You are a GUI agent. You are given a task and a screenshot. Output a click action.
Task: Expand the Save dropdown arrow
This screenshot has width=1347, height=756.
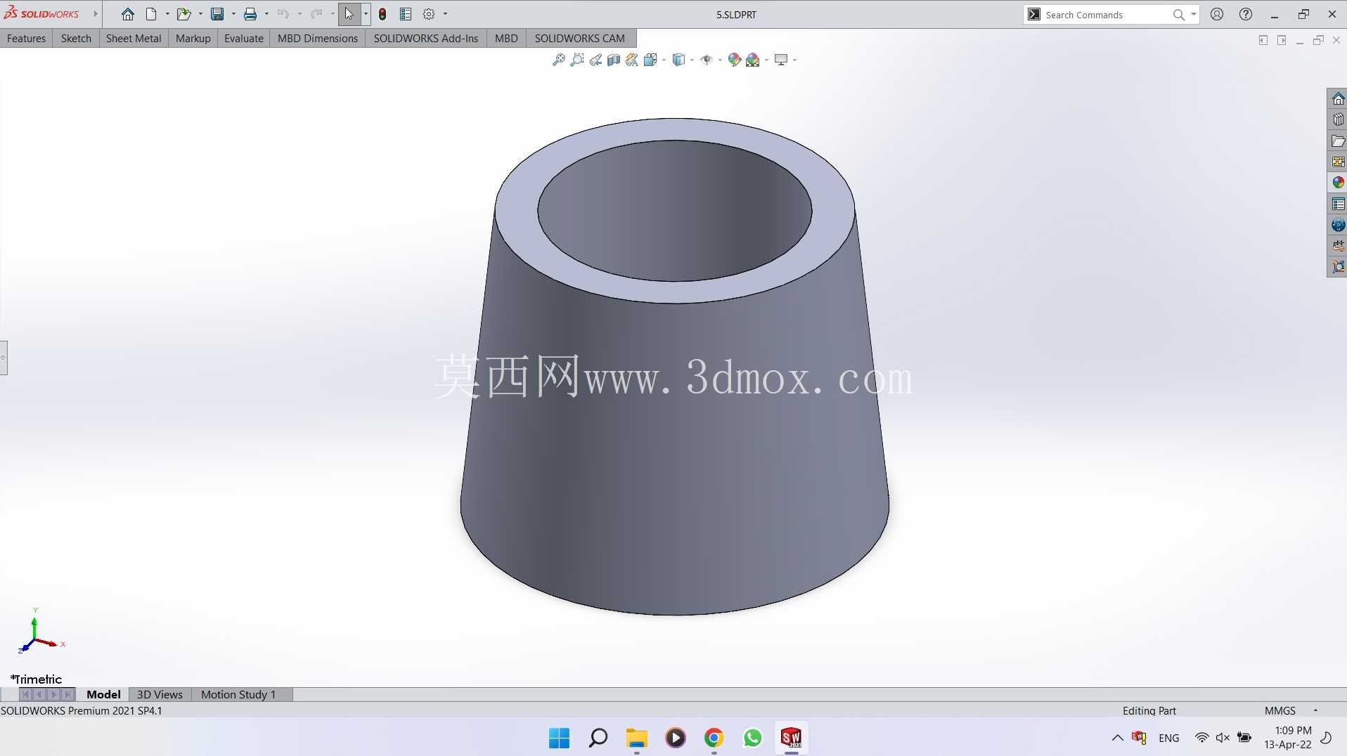tap(233, 14)
